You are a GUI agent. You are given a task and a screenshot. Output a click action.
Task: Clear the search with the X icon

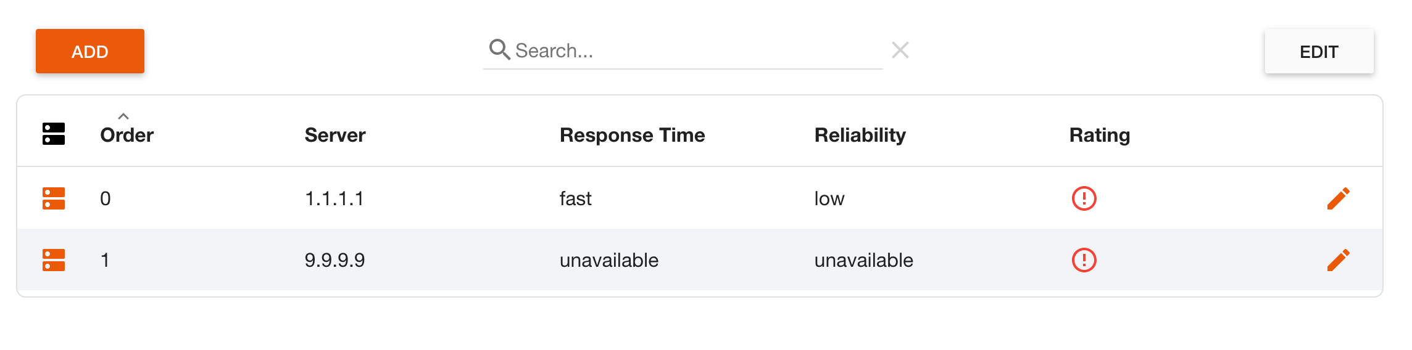click(900, 50)
